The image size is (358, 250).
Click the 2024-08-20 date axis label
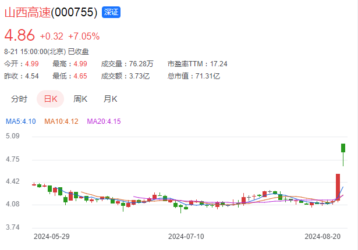pyautogui.click(x=322, y=236)
